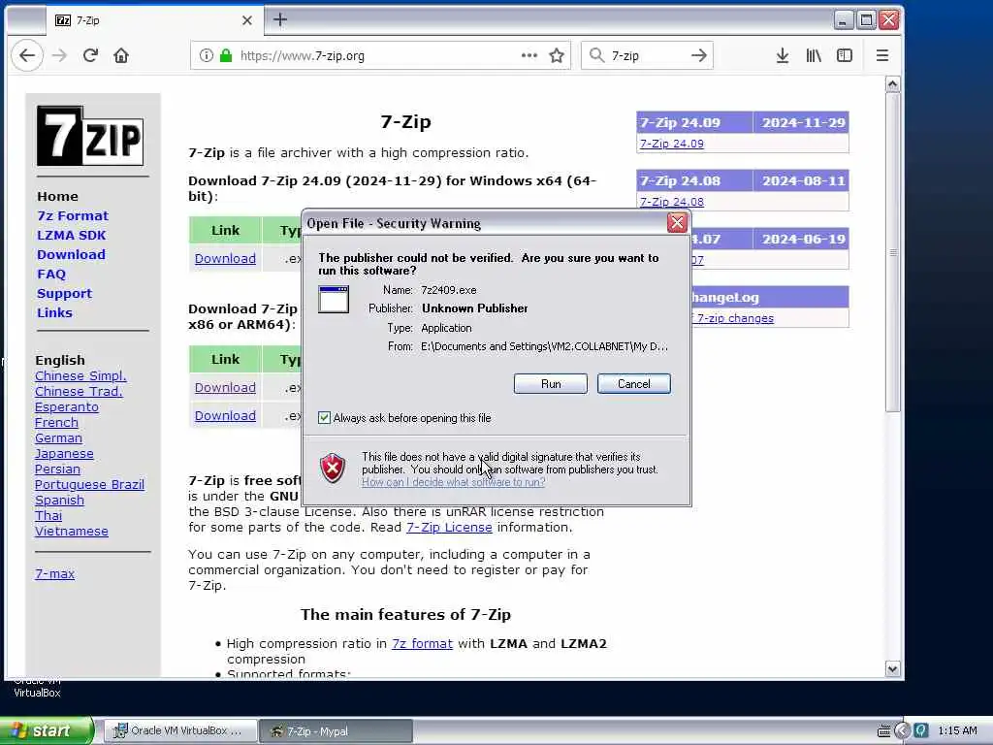Click the scrollbar down arrow
This screenshot has height=745, width=993.
coord(893,669)
